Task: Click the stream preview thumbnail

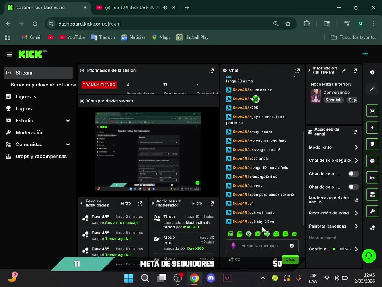Action: (148, 151)
